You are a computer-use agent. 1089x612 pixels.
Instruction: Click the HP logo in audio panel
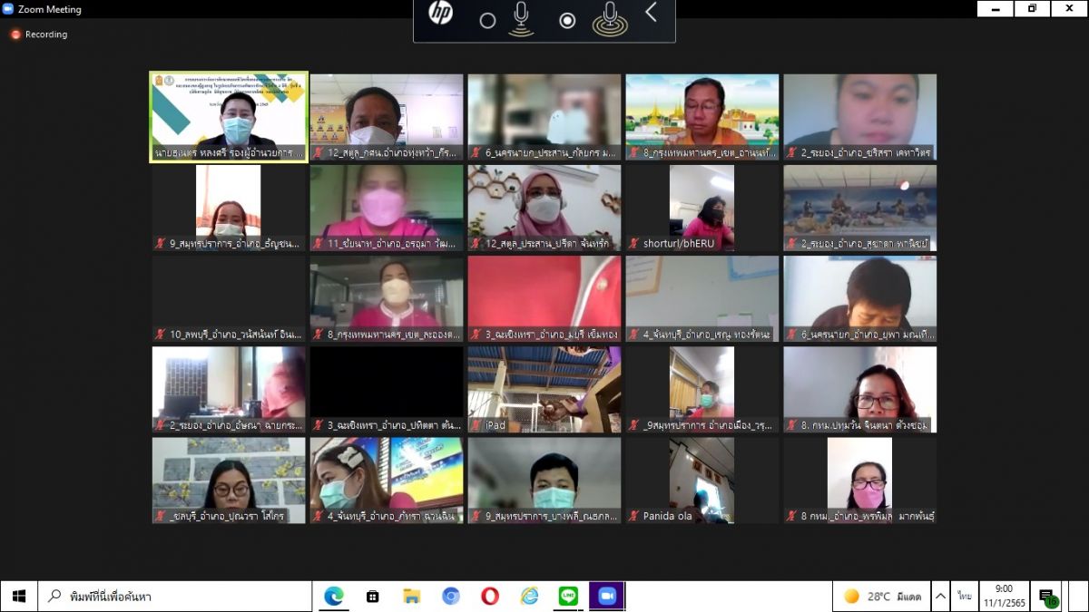pos(440,15)
